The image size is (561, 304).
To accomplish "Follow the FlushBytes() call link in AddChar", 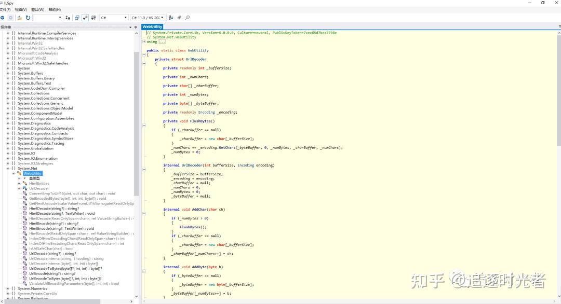I will 192,227.
